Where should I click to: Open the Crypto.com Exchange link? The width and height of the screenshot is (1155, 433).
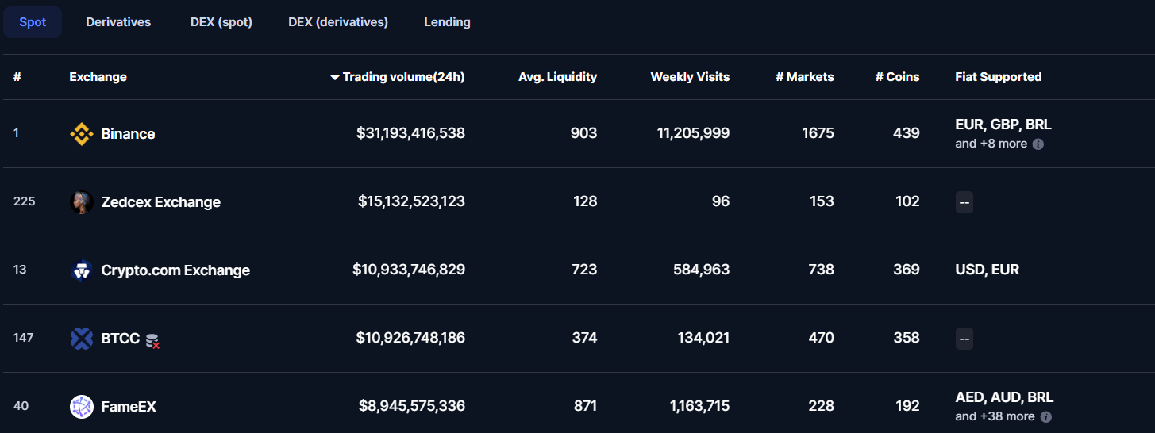coord(175,270)
